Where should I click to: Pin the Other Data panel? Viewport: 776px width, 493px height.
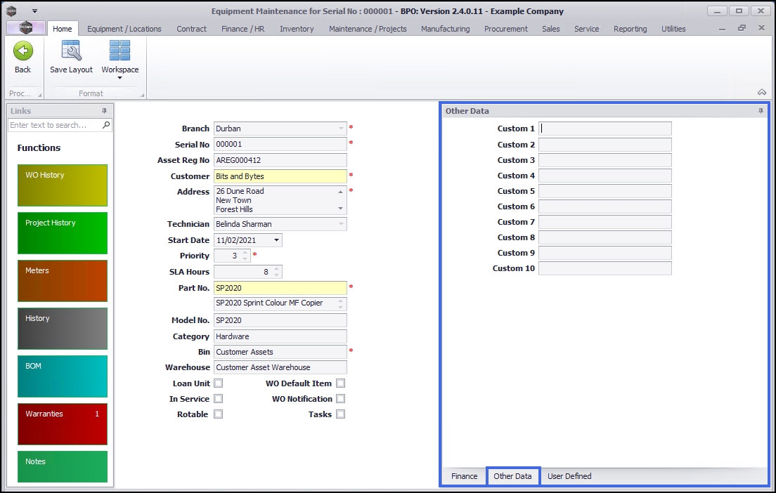761,111
